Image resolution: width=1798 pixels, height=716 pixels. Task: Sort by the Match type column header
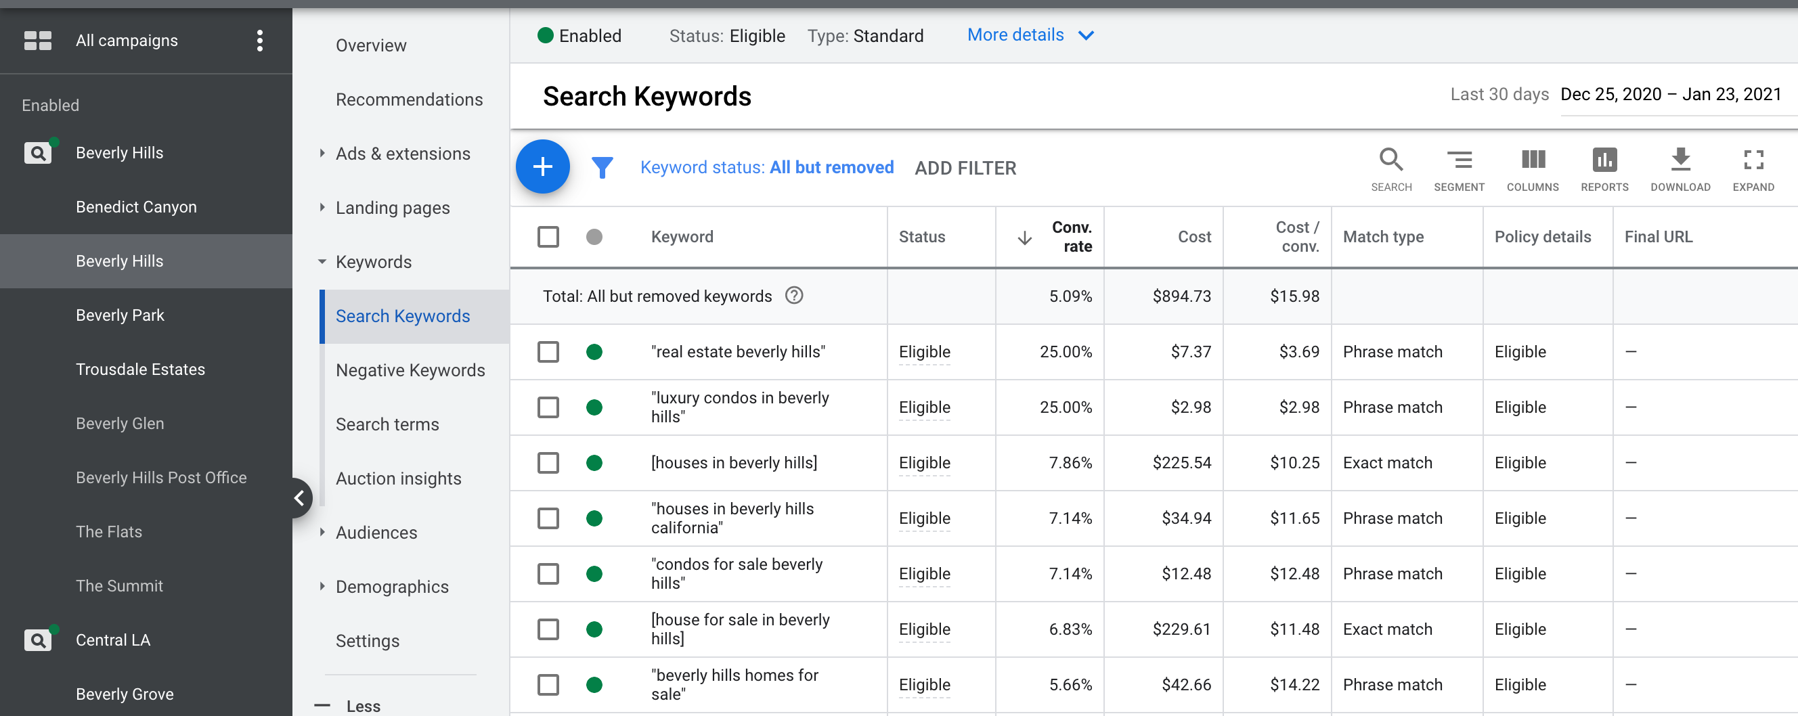click(1383, 237)
